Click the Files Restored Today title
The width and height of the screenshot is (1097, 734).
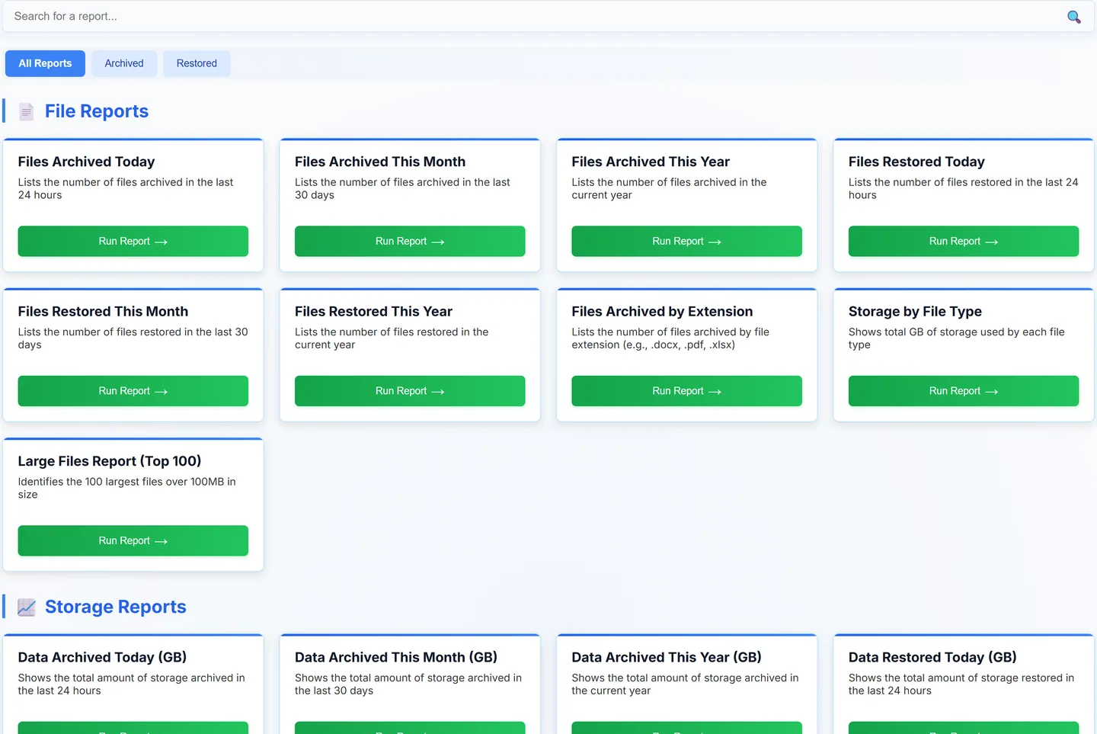(916, 162)
